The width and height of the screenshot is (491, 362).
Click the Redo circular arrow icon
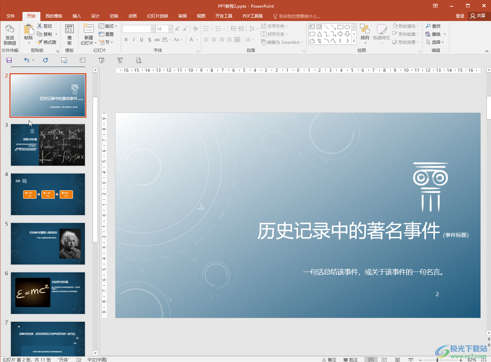pyautogui.click(x=45, y=60)
